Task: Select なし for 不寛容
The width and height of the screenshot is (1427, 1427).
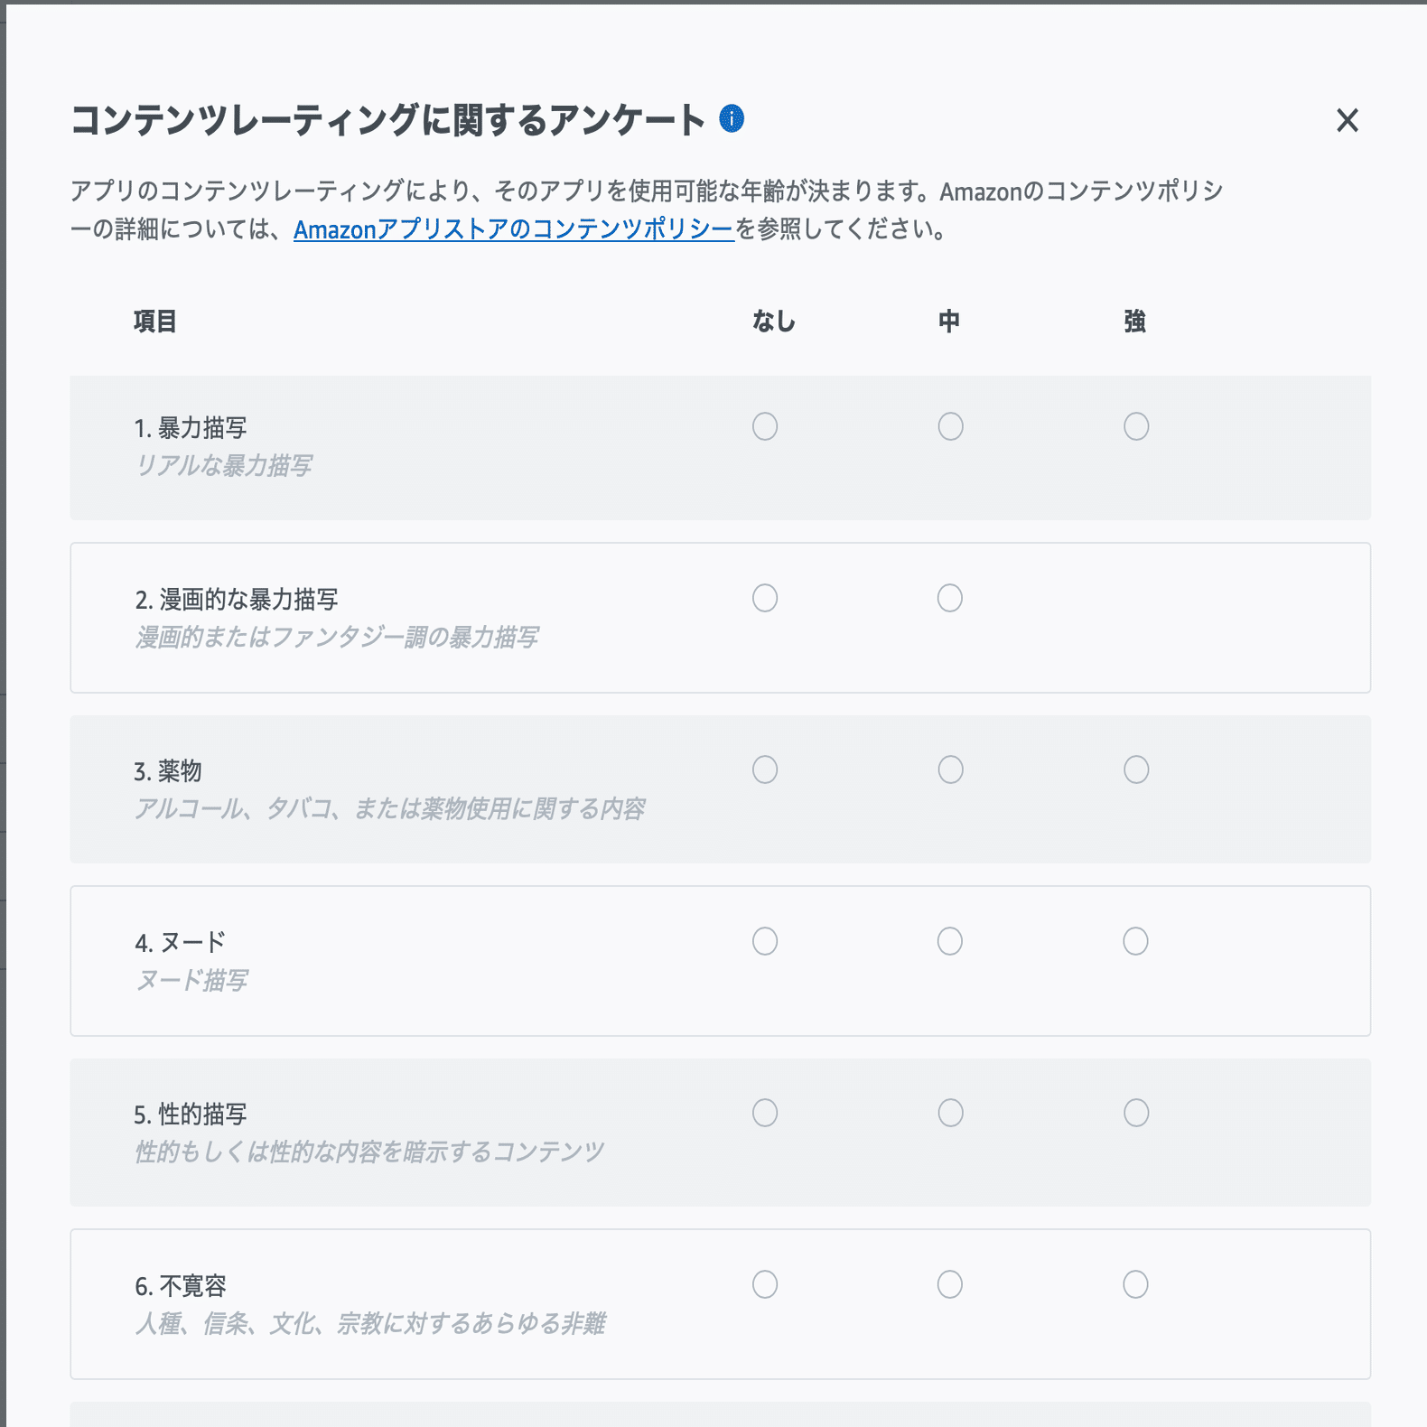Action: coord(765,1283)
